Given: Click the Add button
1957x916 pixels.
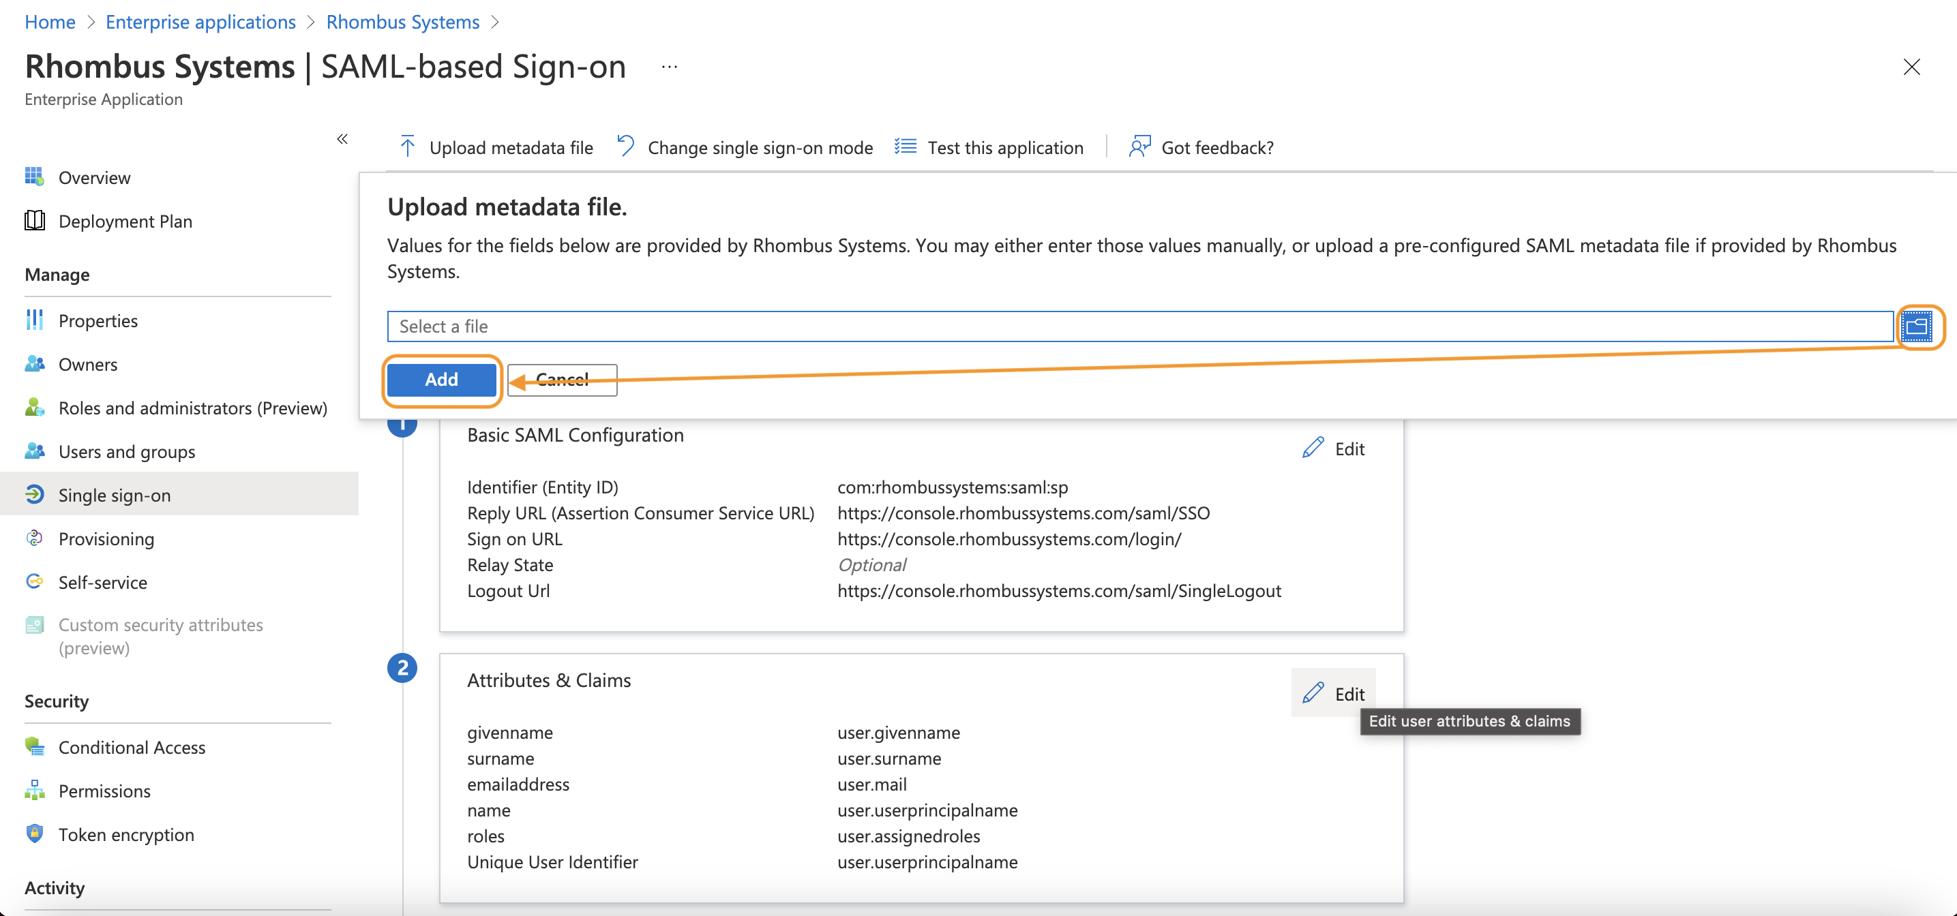Looking at the screenshot, I should tap(441, 379).
